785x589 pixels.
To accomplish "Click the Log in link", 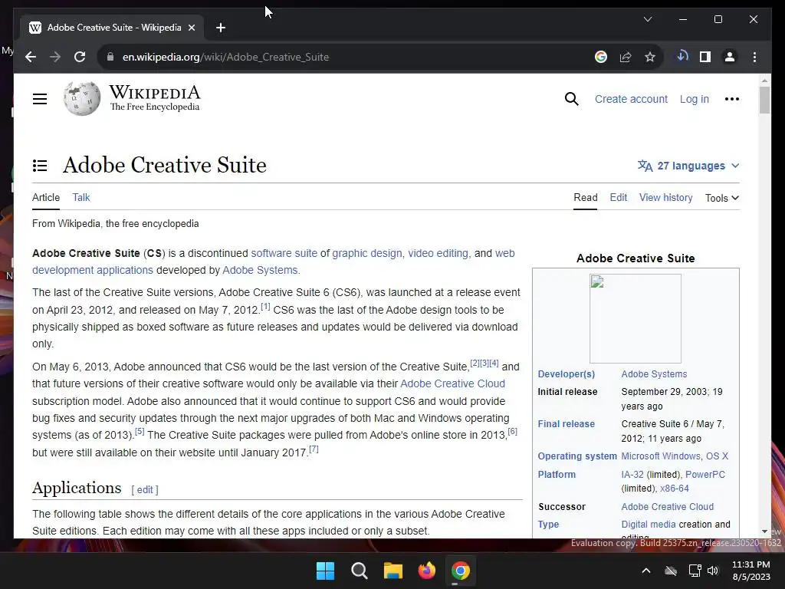I will [694, 99].
